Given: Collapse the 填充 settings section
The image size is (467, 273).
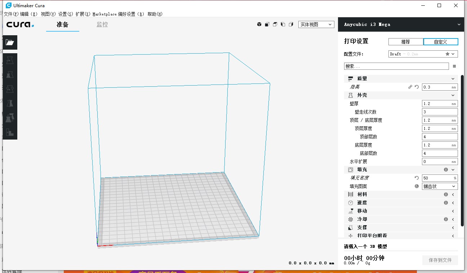Looking at the screenshot, I should (x=401, y=169).
